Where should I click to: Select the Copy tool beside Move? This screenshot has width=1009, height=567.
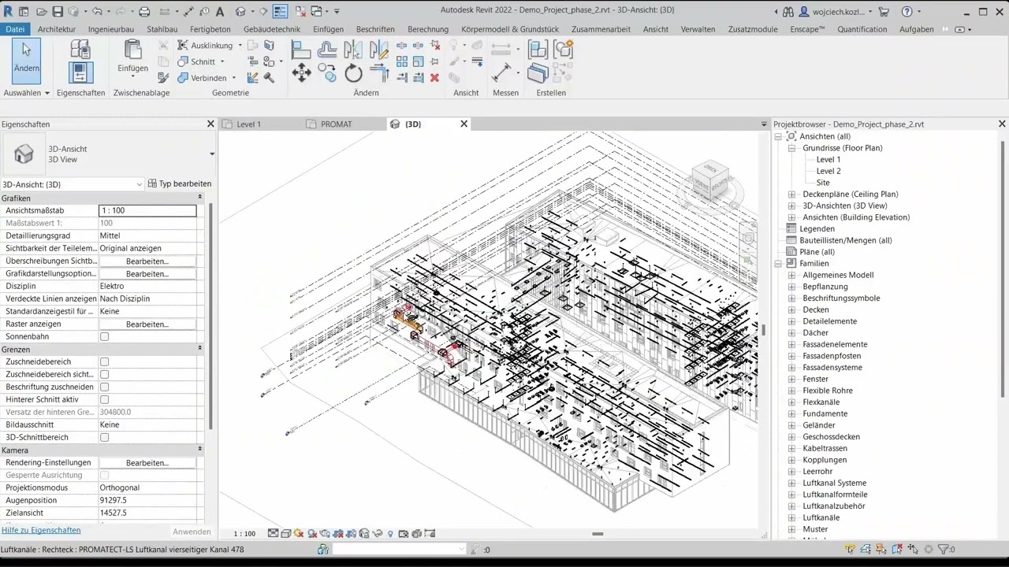[x=327, y=74]
